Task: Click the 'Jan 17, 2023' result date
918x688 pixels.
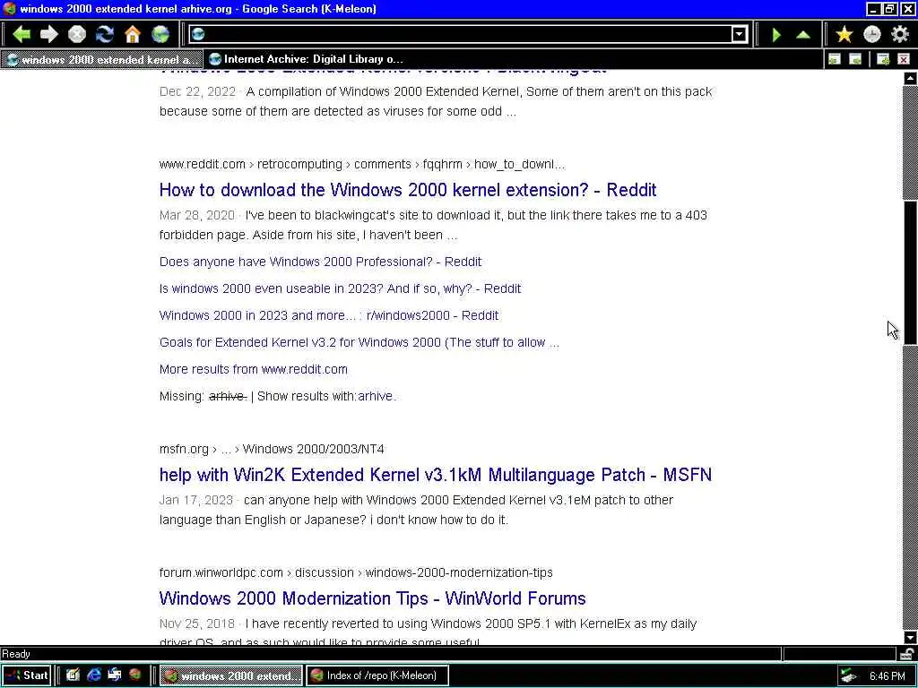Action: point(196,500)
